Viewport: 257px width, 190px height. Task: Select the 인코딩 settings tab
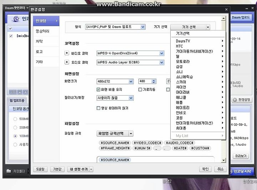click(46, 21)
